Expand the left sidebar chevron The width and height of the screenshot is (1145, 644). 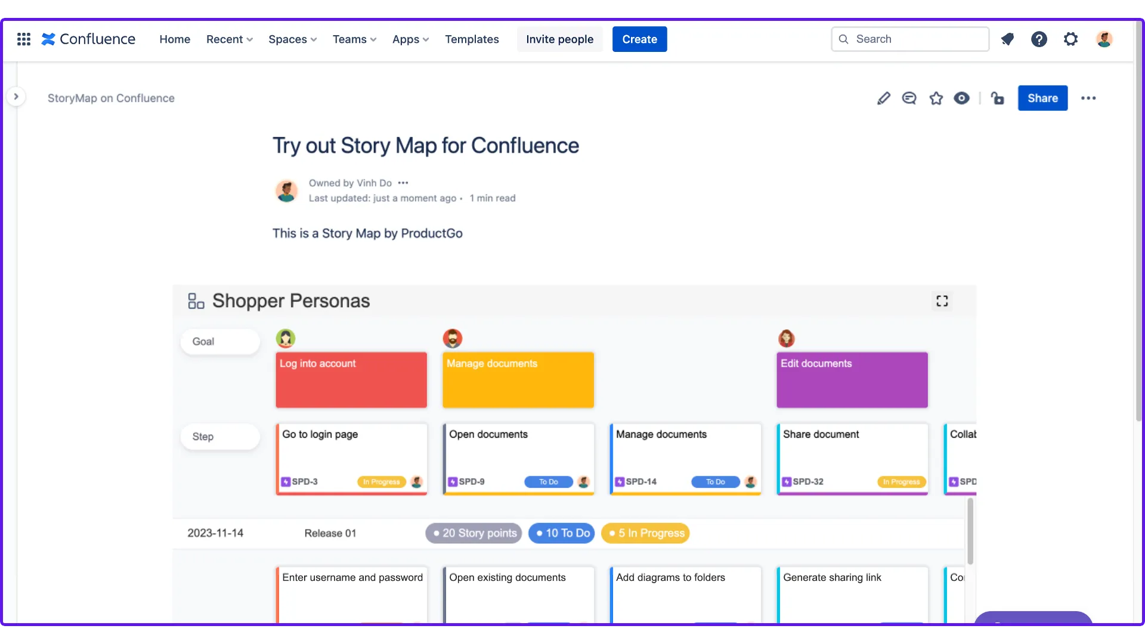click(16, 97)
